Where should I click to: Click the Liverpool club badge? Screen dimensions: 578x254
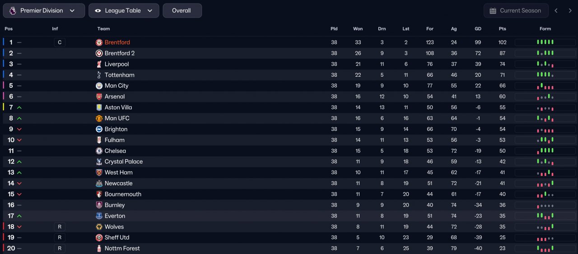coord(99,64)
